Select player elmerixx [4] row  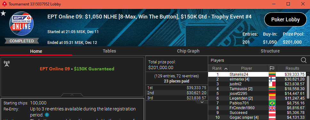tap(257, 79)
